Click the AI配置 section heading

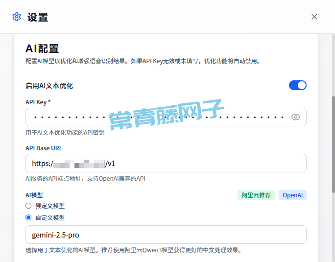pyautogui.click(x=42, y=48)
